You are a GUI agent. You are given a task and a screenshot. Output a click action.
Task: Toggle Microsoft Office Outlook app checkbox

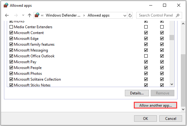tap(11, 56)
